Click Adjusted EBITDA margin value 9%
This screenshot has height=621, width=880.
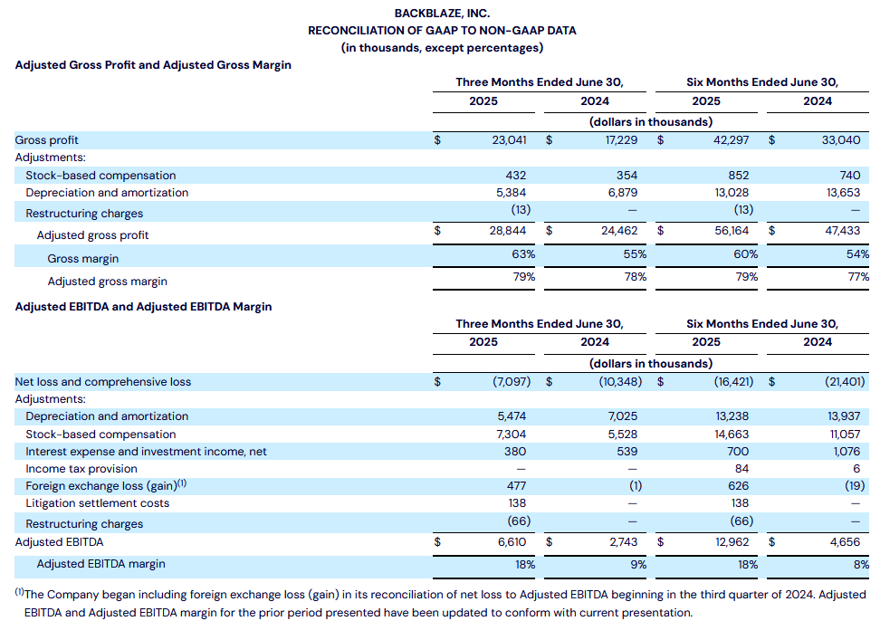pos(638,565)
